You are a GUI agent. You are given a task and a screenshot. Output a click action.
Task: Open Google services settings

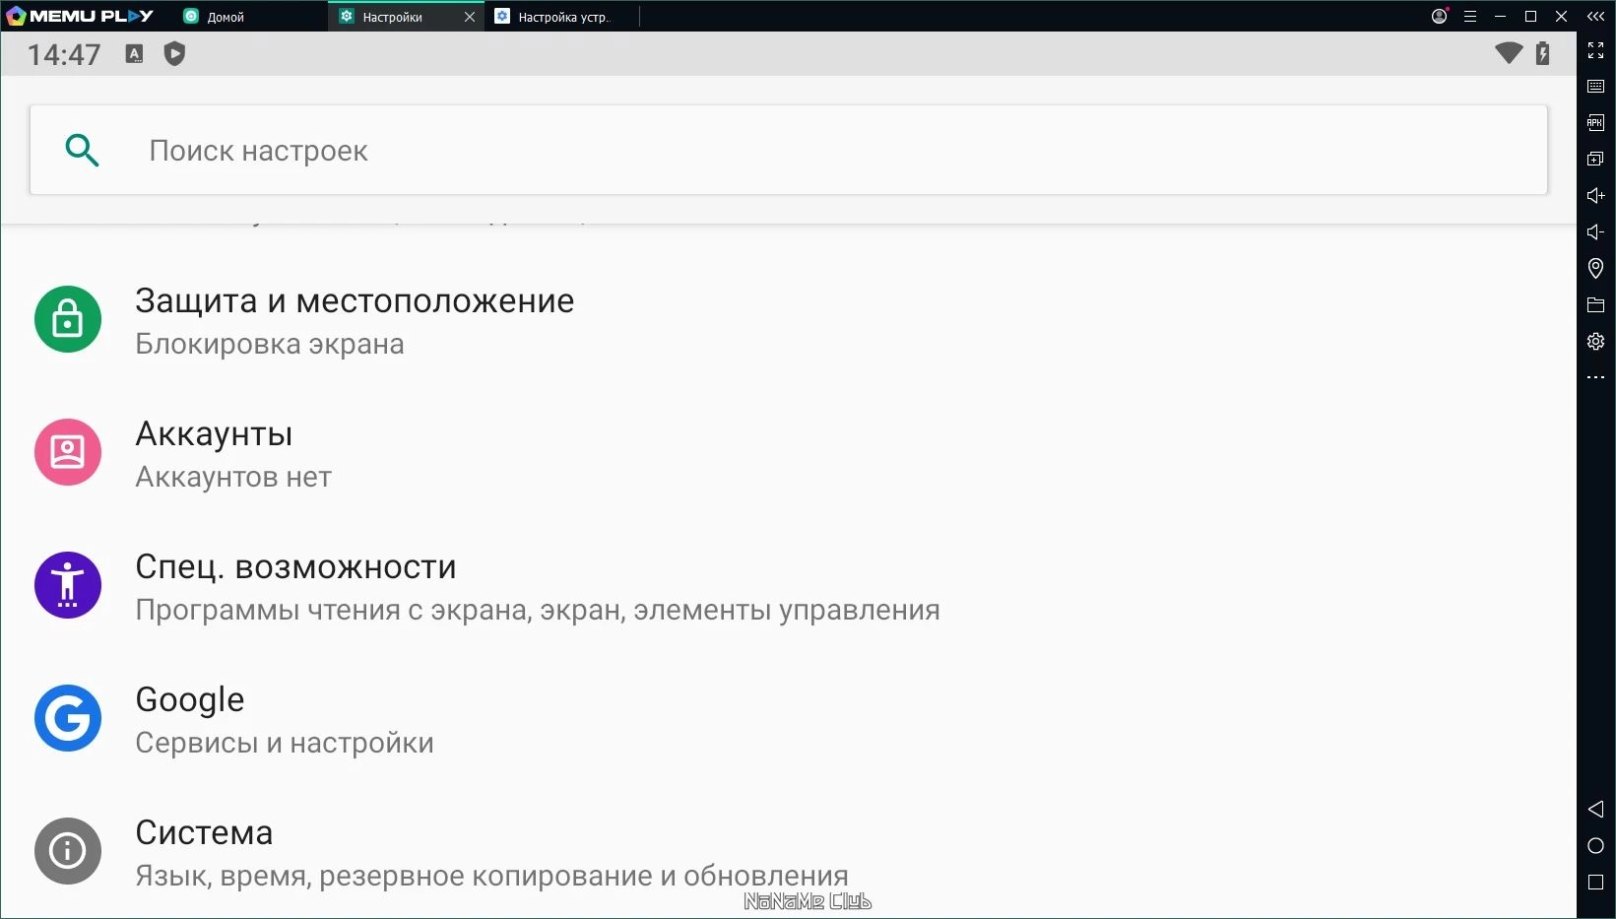click(788, 719)
